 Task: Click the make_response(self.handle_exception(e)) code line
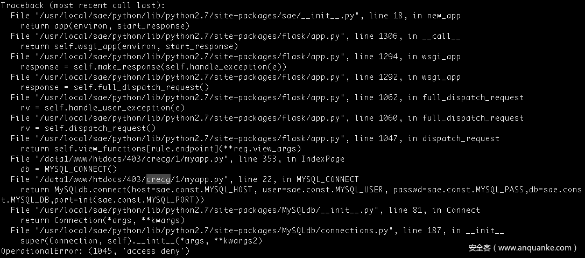153,67
